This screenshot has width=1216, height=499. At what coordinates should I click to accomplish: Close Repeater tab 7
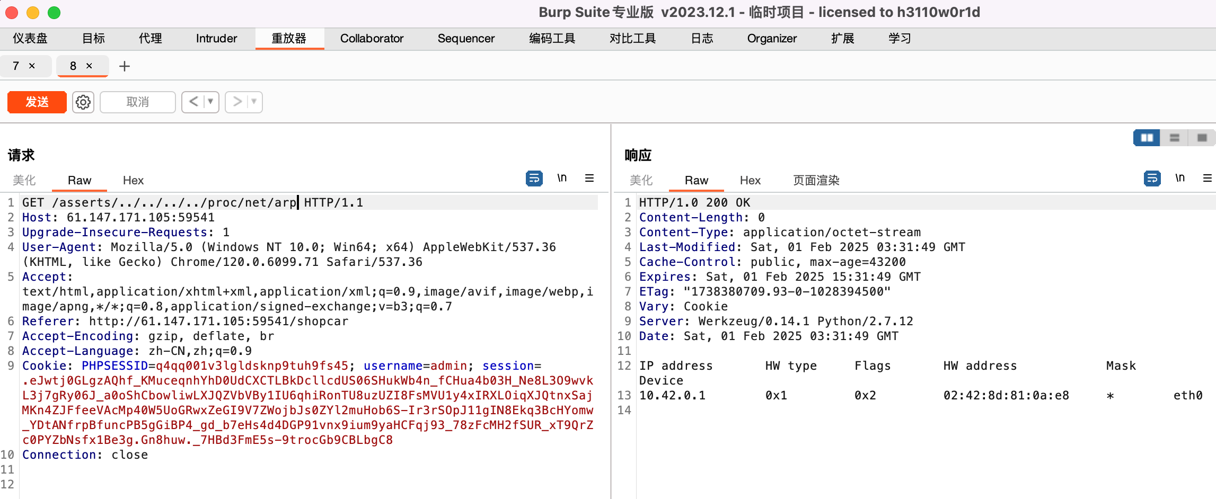[32, 66]
